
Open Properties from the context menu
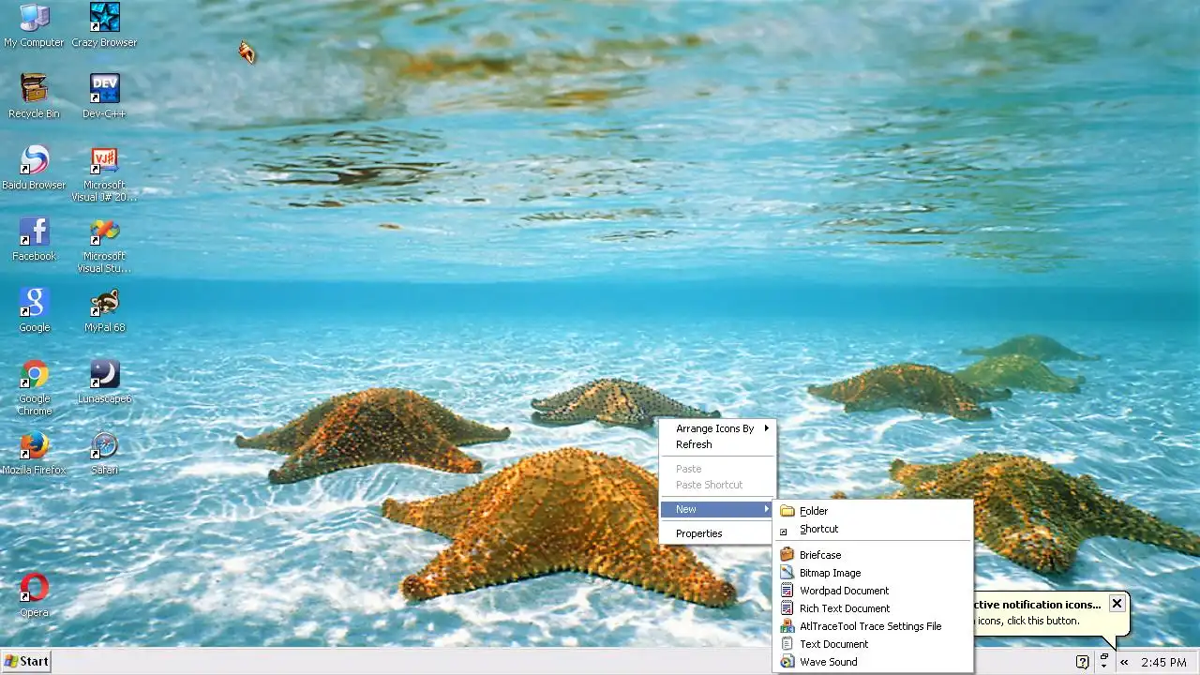[x=717, y=533]
